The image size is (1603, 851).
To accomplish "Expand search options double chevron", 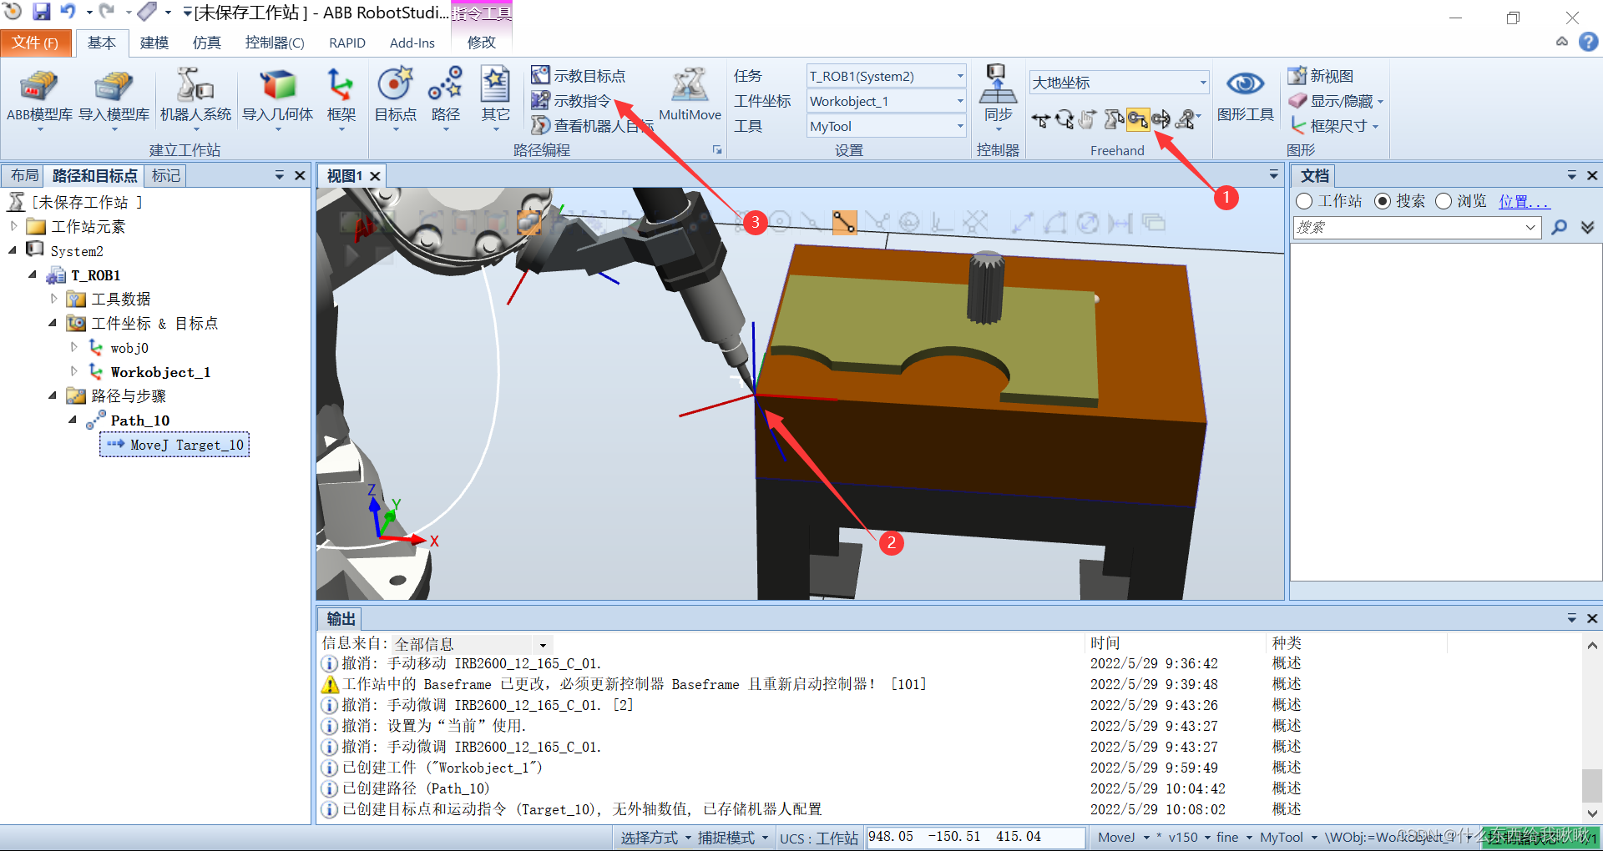I will [1587, 227].
